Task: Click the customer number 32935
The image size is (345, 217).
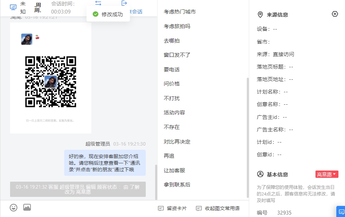Action: [284, 212]
